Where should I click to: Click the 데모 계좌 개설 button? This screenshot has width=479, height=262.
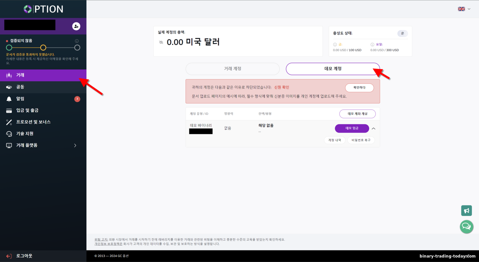tap(357, 114)
